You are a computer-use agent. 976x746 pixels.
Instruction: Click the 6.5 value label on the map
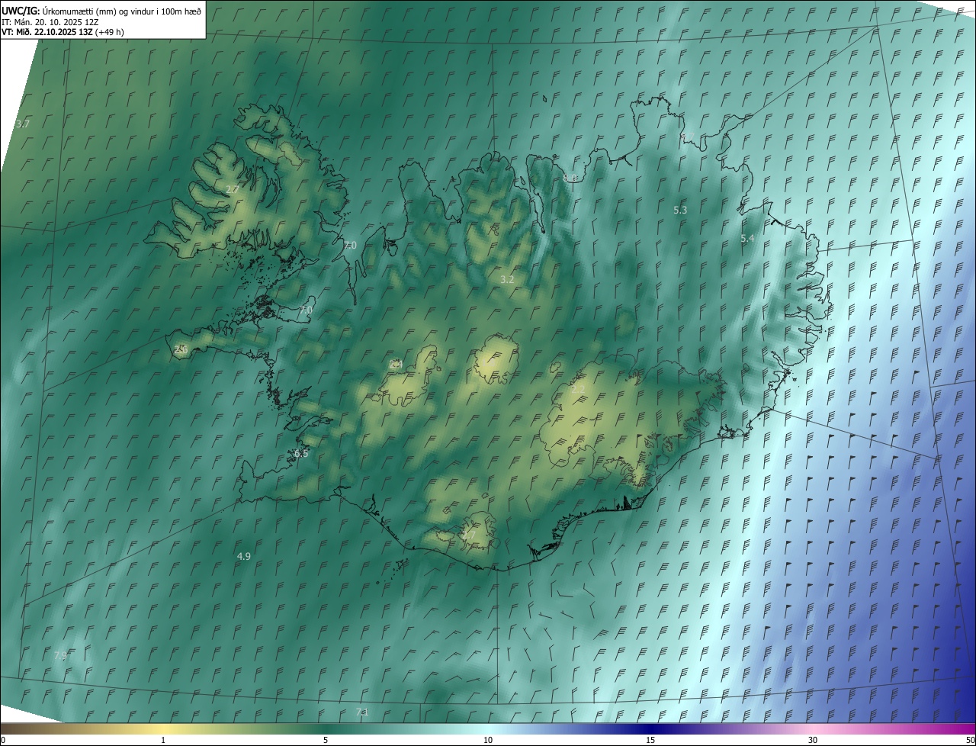tap(301, 453)
